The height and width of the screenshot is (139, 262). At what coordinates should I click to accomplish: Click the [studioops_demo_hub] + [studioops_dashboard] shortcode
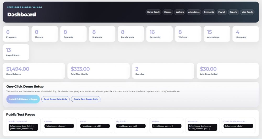tap(23, 127)
